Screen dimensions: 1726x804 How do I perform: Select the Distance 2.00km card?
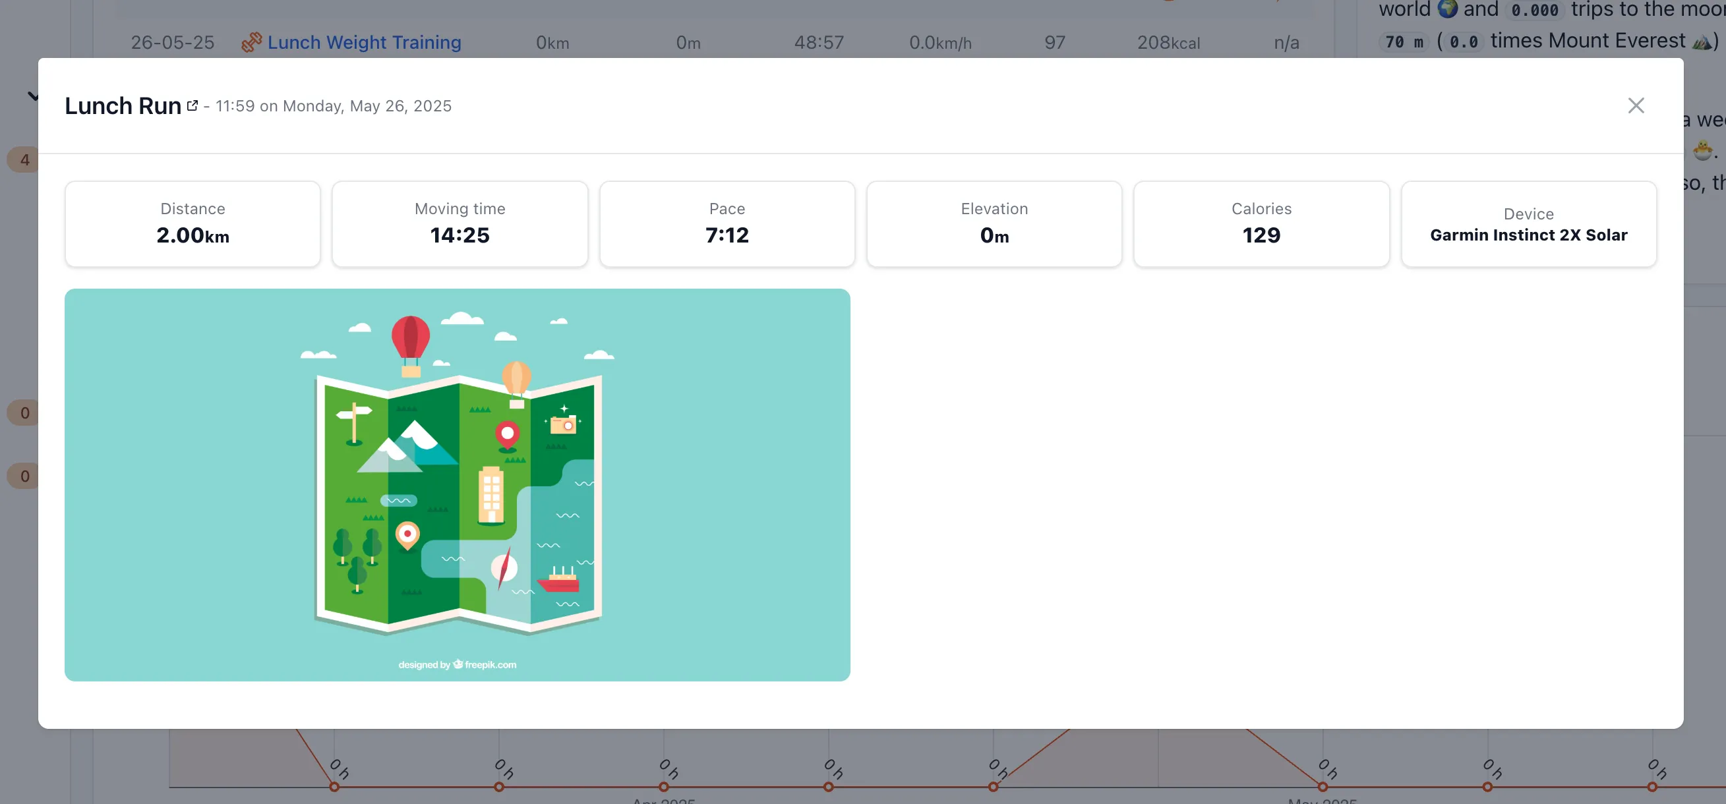click(193, 224)
